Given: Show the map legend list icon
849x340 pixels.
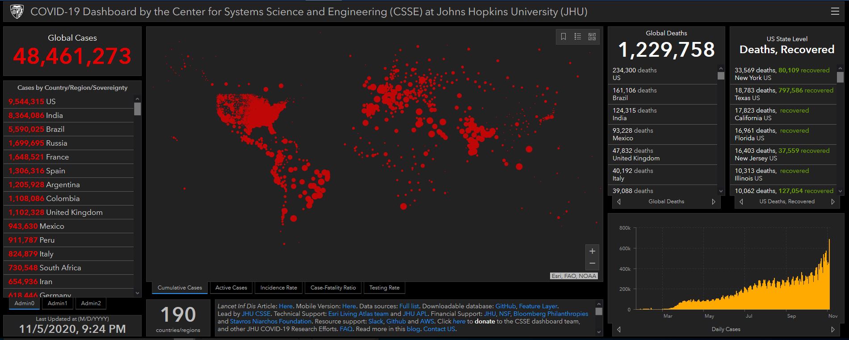Looking at the screenshot, I should click(x=578, y=37).
